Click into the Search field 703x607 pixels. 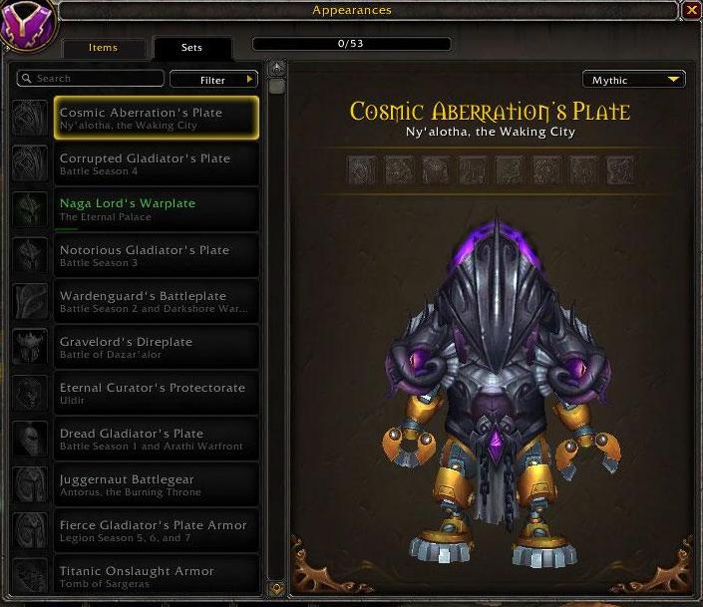coord(91,79)
